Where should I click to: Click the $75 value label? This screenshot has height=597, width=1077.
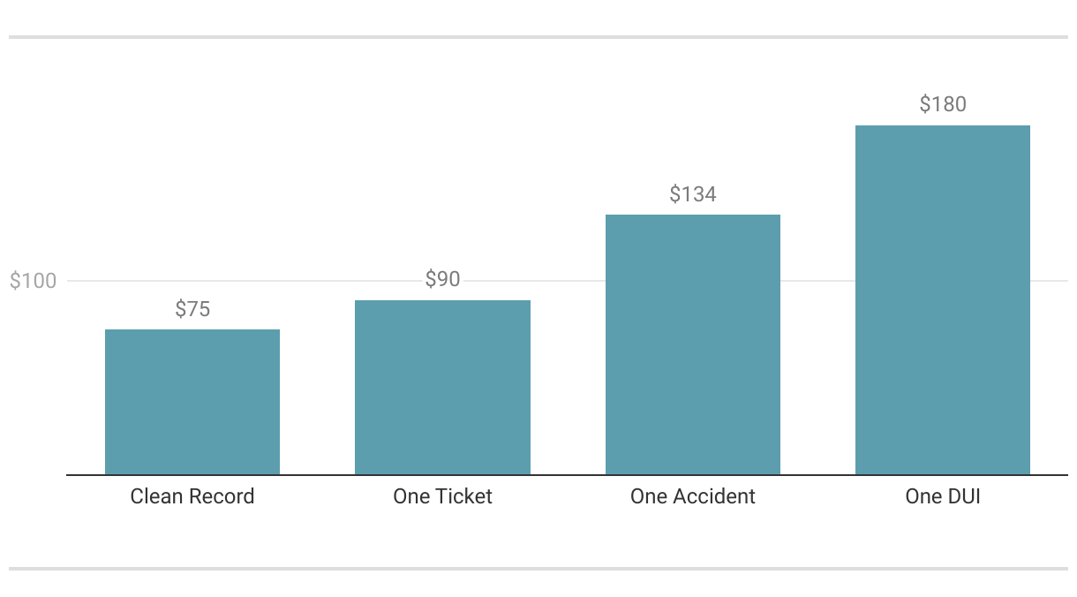(192, 309)
